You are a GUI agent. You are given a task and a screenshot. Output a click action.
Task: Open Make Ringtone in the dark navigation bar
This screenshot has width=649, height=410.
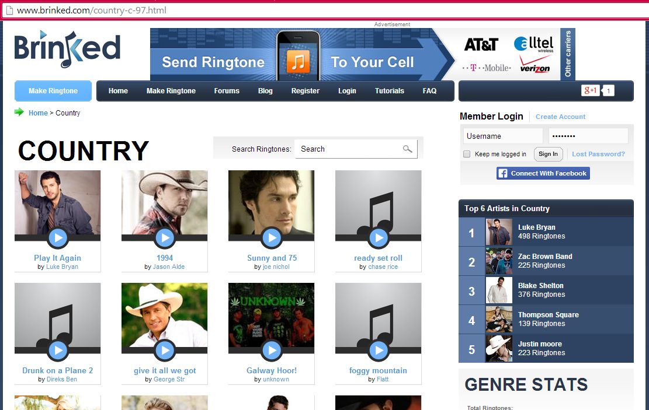pyautogui.click(x=171, y=91)
